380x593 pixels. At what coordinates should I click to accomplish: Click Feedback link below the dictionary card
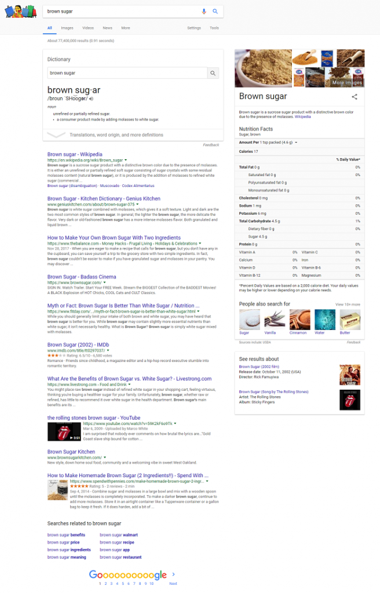tap(211, 145)
